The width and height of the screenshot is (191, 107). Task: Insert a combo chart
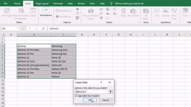[x=115, y=13]
